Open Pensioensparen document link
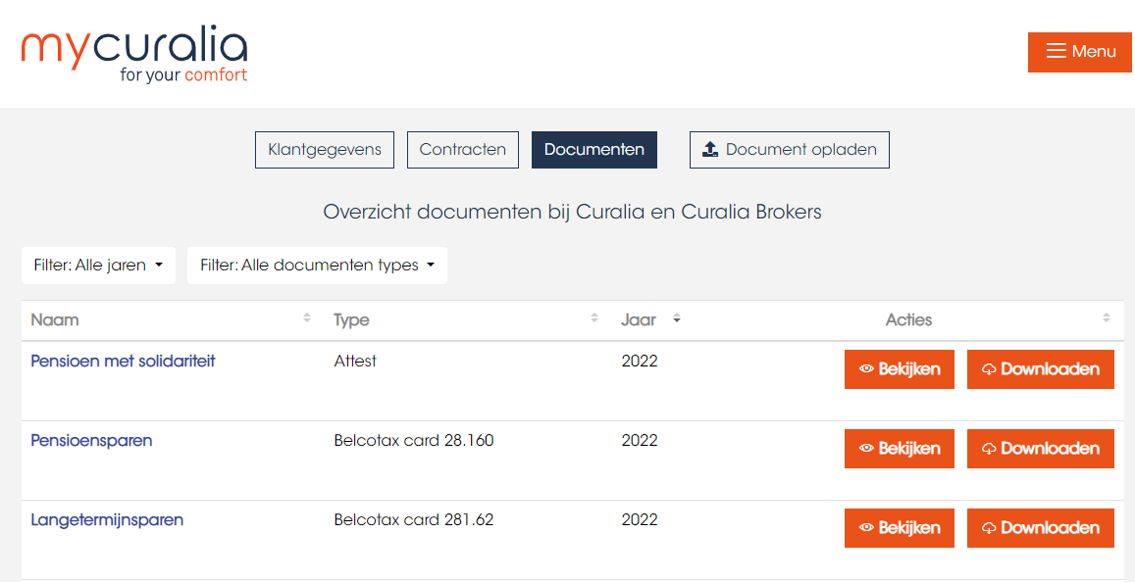This screenshot has height=582, width=1135. pyautogui.click(x=91, y=440)
